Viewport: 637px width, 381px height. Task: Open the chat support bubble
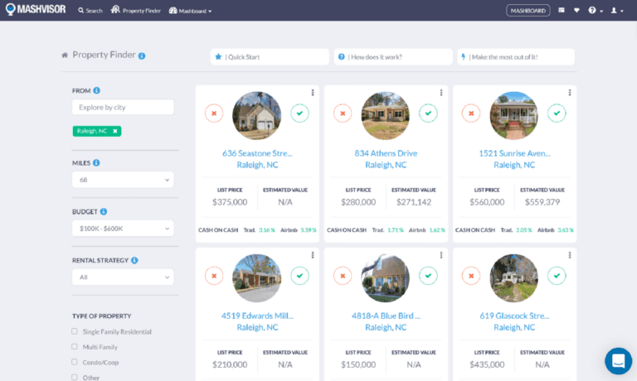pyautogui.click(x=618, y=361)
